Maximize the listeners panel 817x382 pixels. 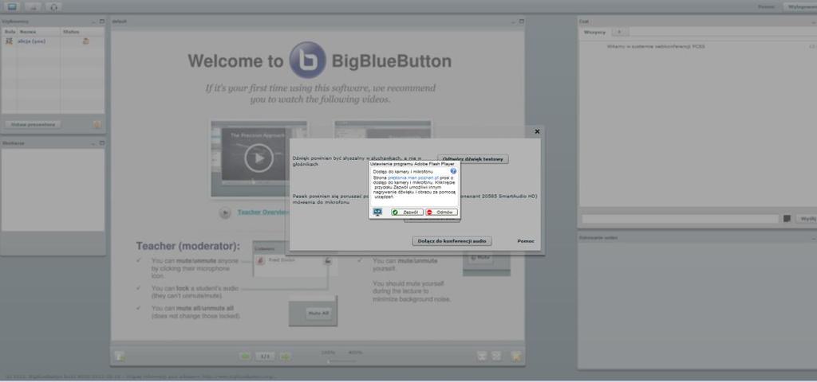coord(101,143)
